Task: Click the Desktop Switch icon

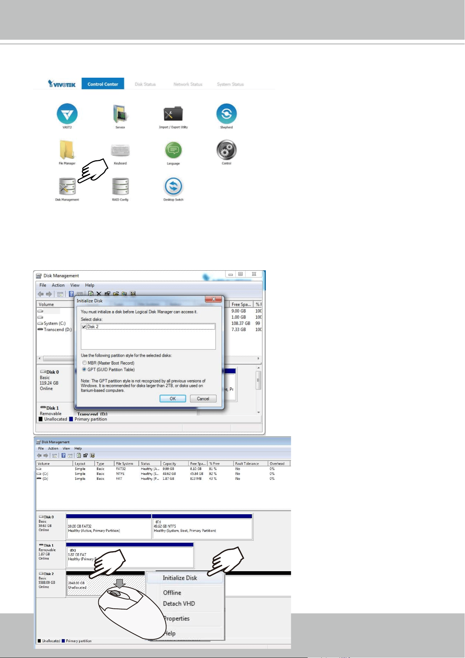Action: (x=173, y=186)
